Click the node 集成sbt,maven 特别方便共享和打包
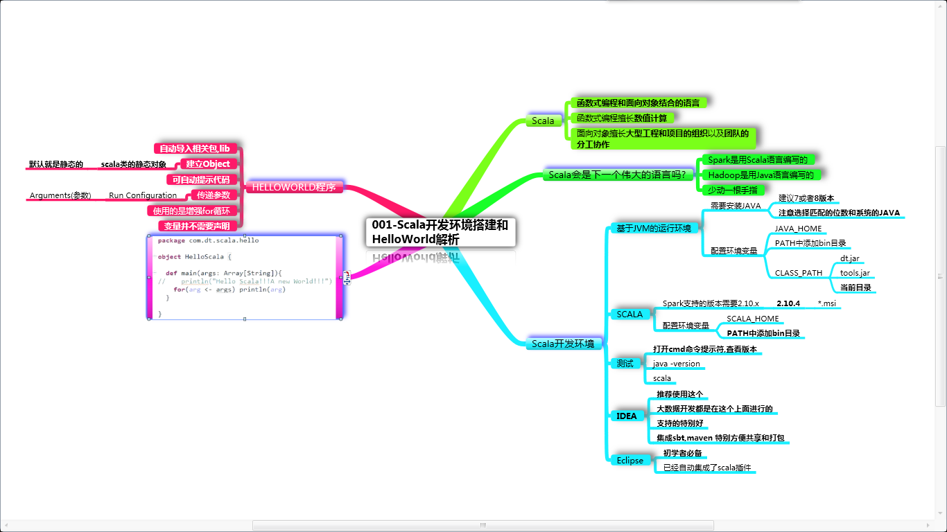 [x=720, y=438]
